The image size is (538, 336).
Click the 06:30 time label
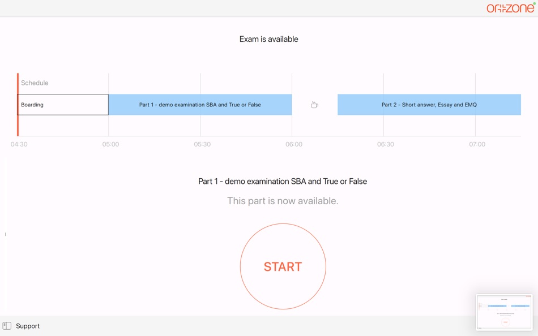386,144
